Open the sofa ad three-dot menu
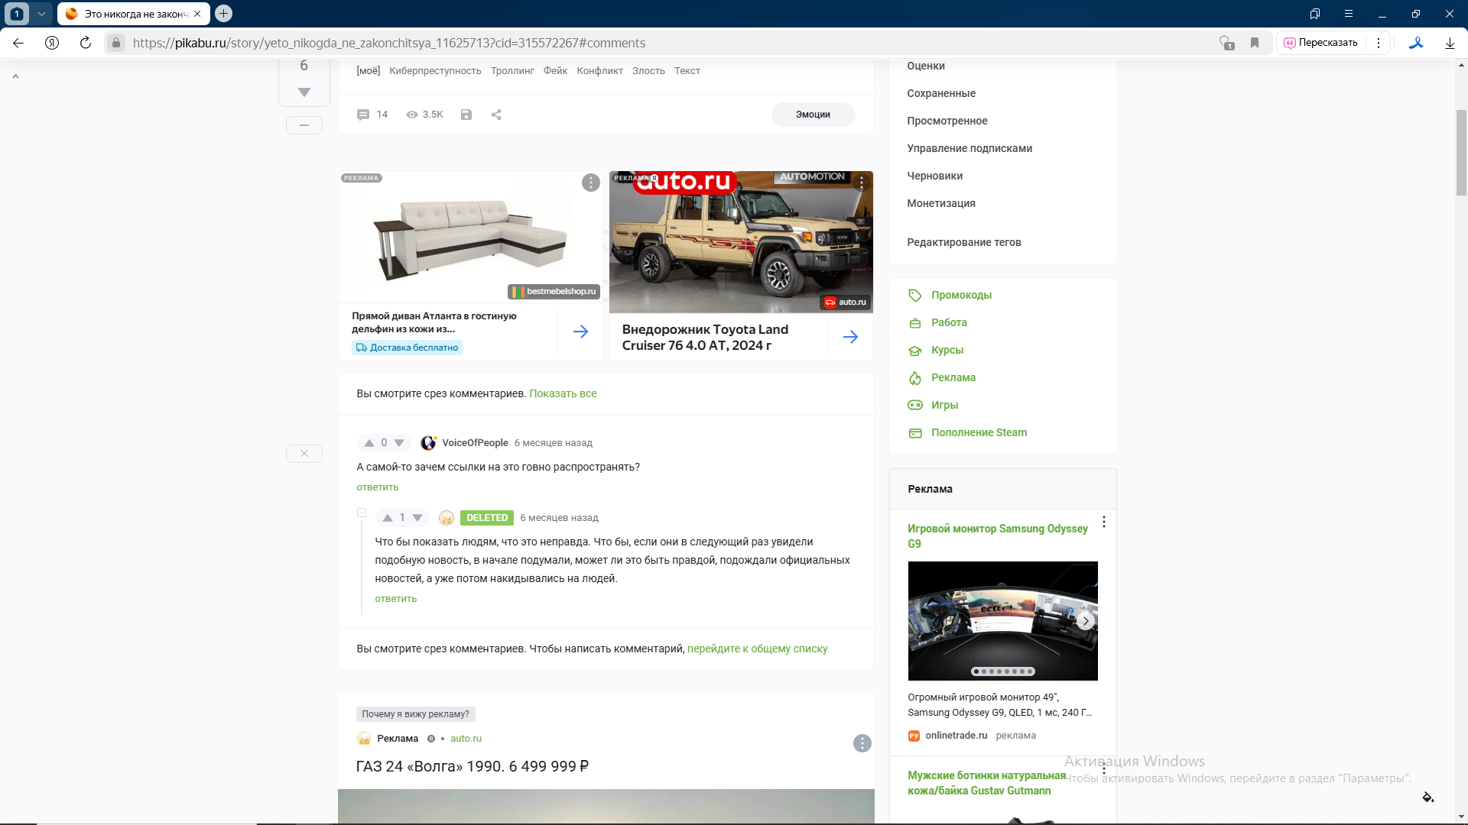Viewport: 1468px width, 825px height. click(x=590, y=183)
